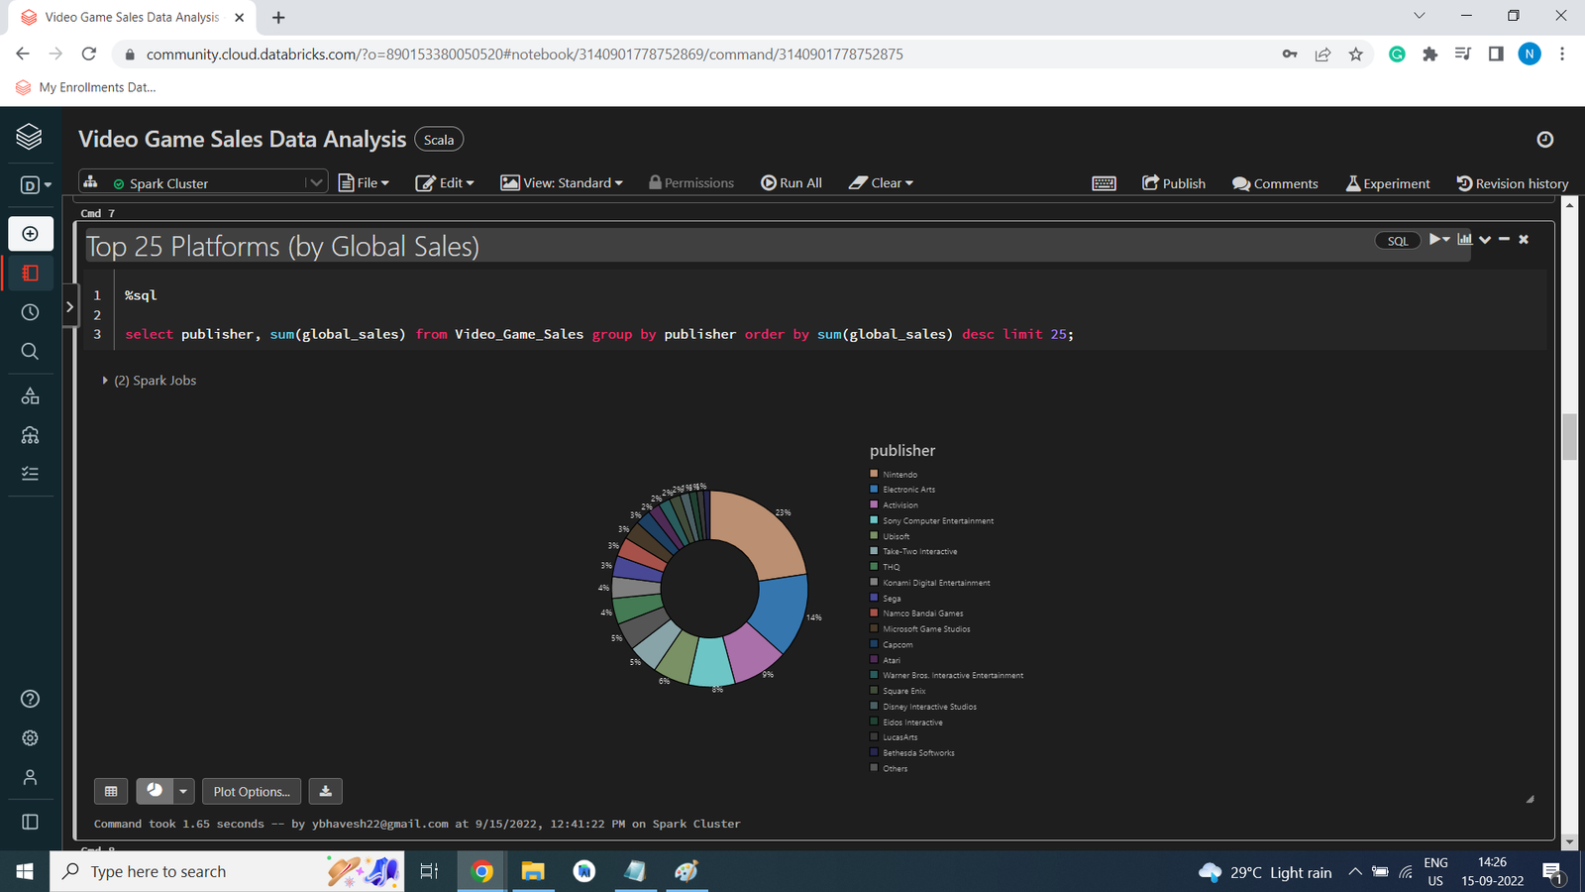Viewport: 1585px width, 892px height.
Task: Open the chart type dropdown arrow
Action: [x=182, y=791]
